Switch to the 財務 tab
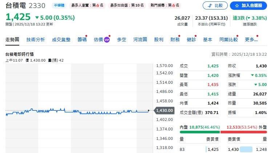 coord(175,39)
